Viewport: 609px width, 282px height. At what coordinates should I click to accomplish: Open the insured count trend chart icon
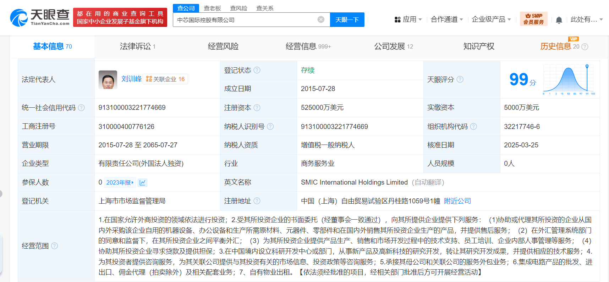[x=143, y=182]
